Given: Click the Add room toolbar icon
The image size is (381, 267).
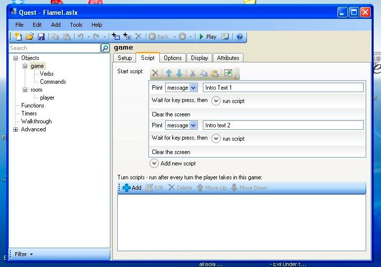Looking at the screenshot, I should (127, 37).
